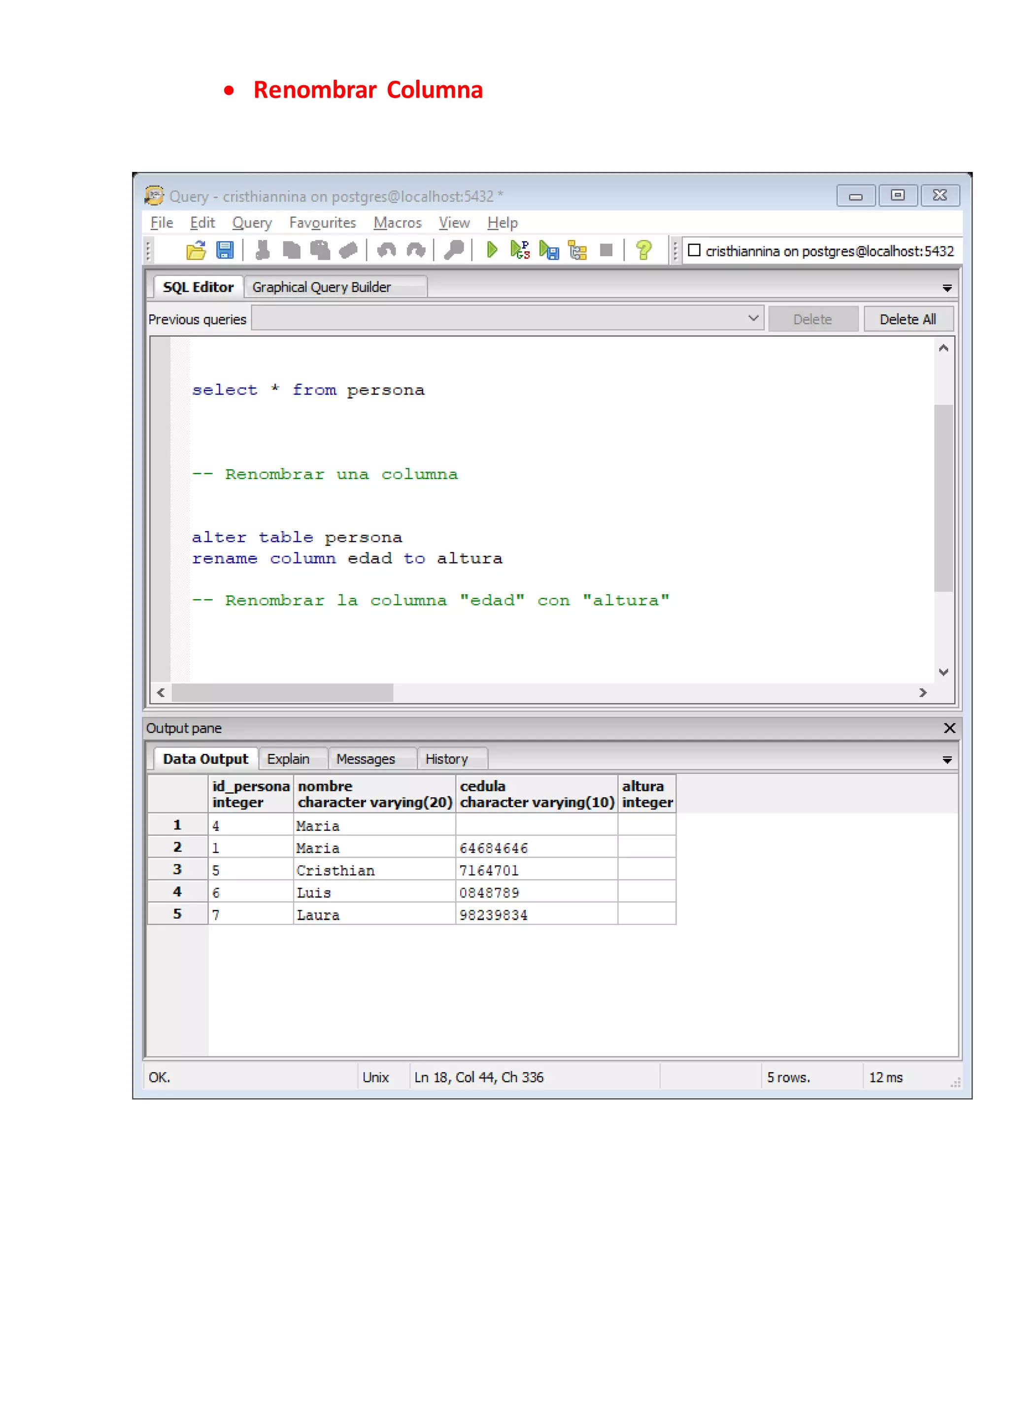Click the altura column header

point(647,794)
